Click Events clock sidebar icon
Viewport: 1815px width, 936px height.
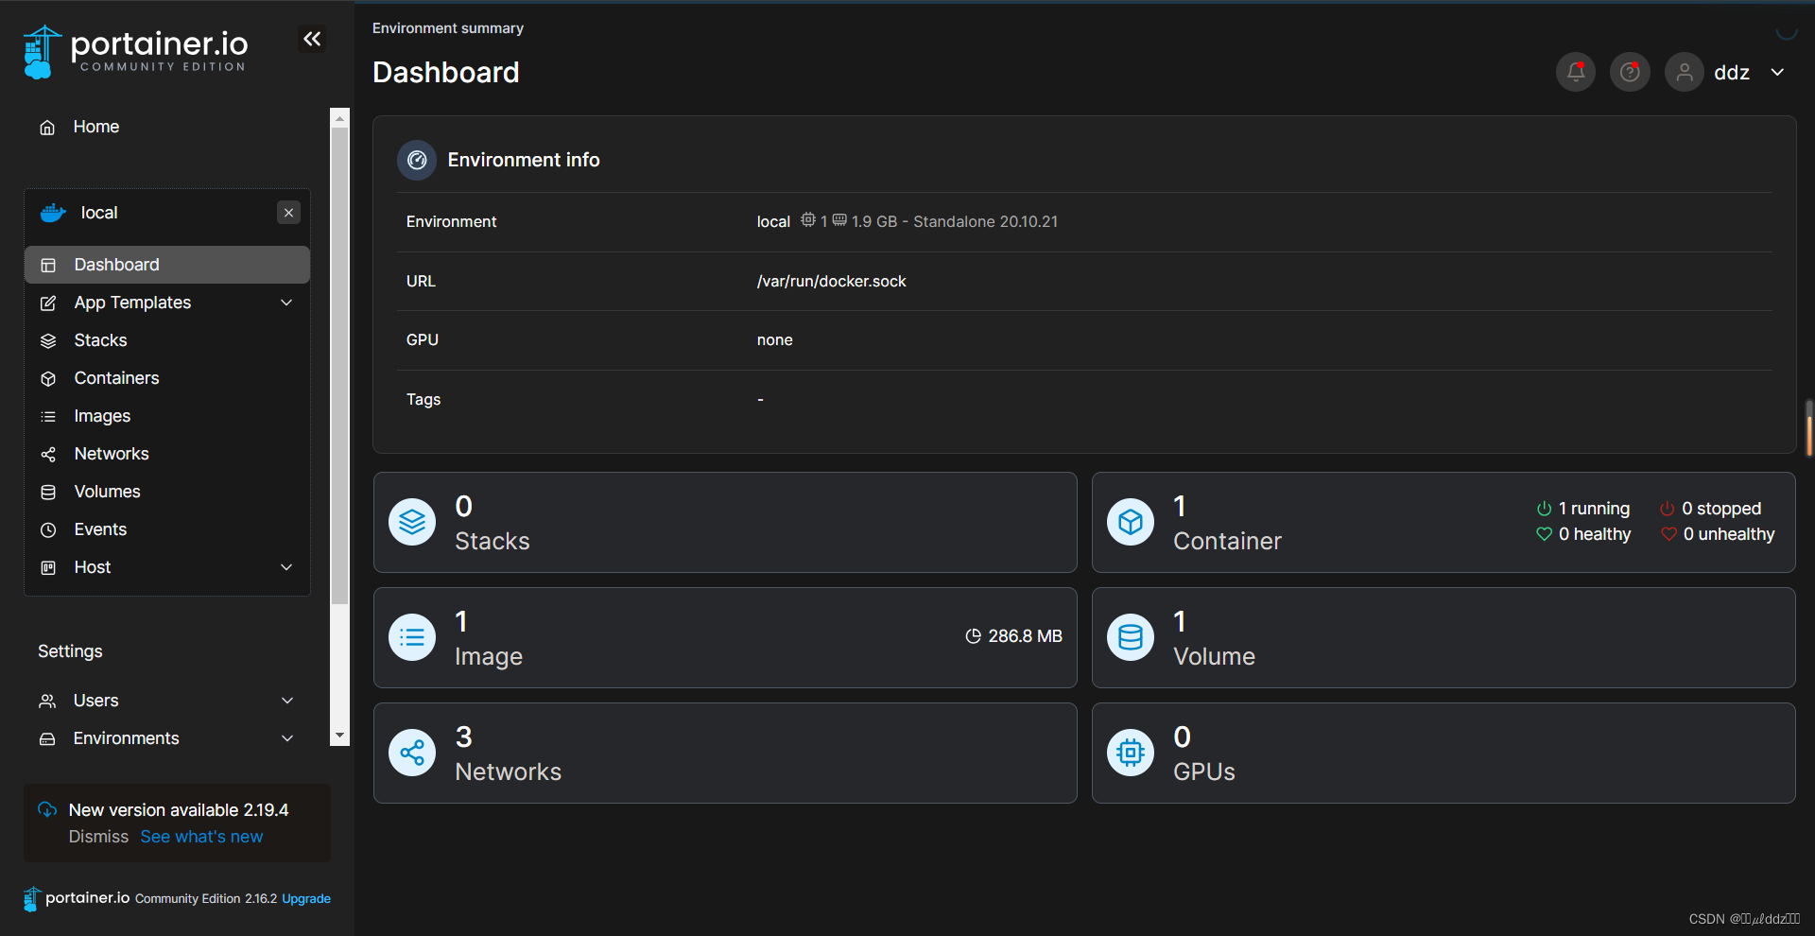click(x=48, y=529)
